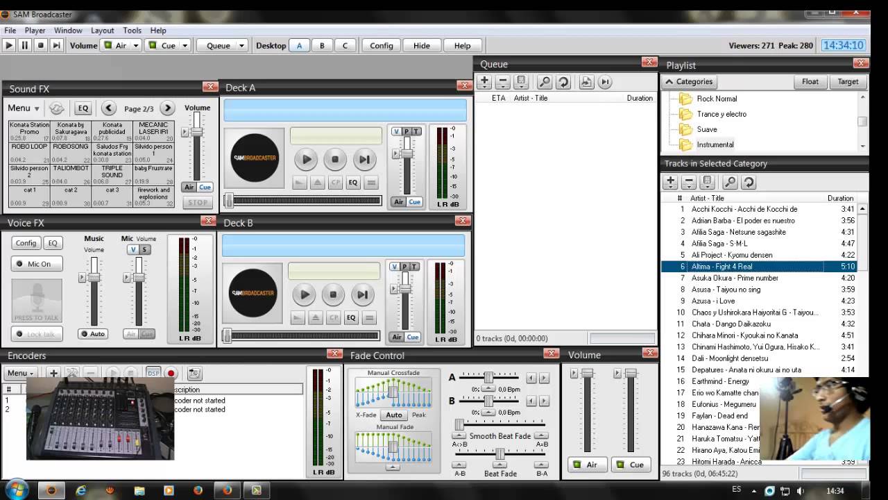The width and height of the screenshot is (888, 500).
Task: Skip to next track on Deck B
Action: pos(362,294)
